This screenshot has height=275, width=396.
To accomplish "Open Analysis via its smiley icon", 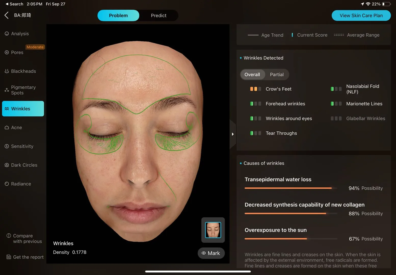I will pos(7,34).
